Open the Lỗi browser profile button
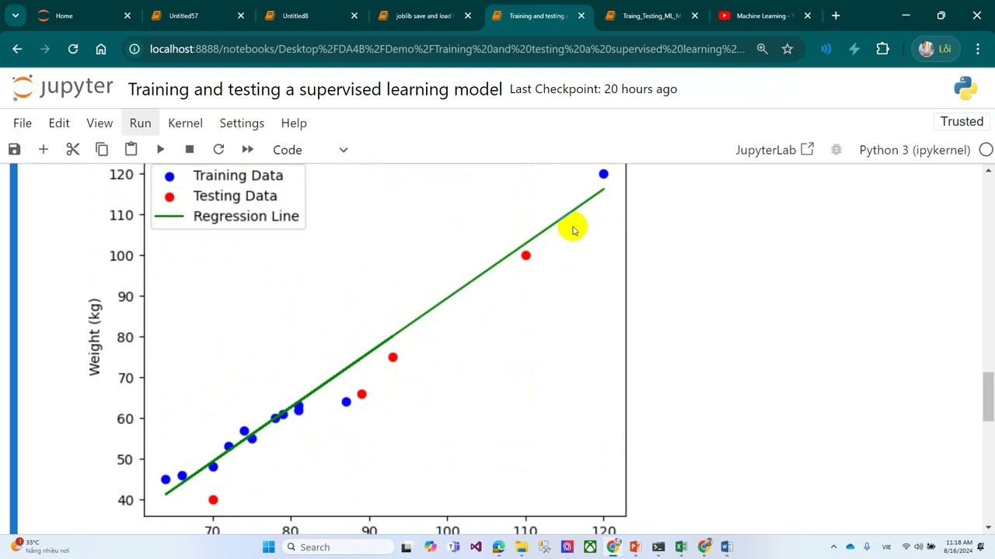995x559 pixels. (935, 49)
